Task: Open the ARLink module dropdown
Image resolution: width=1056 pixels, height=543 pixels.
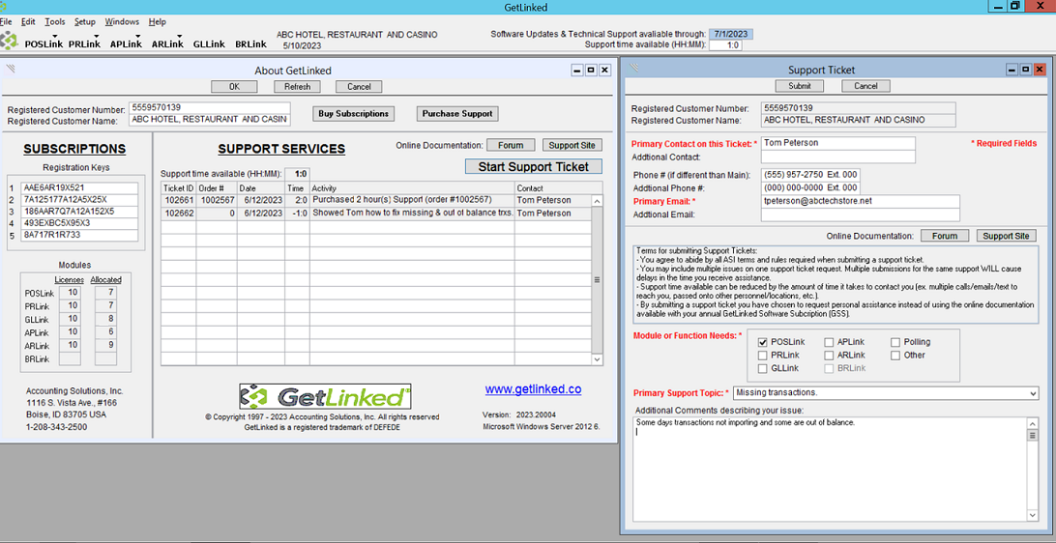Action: 167,43
